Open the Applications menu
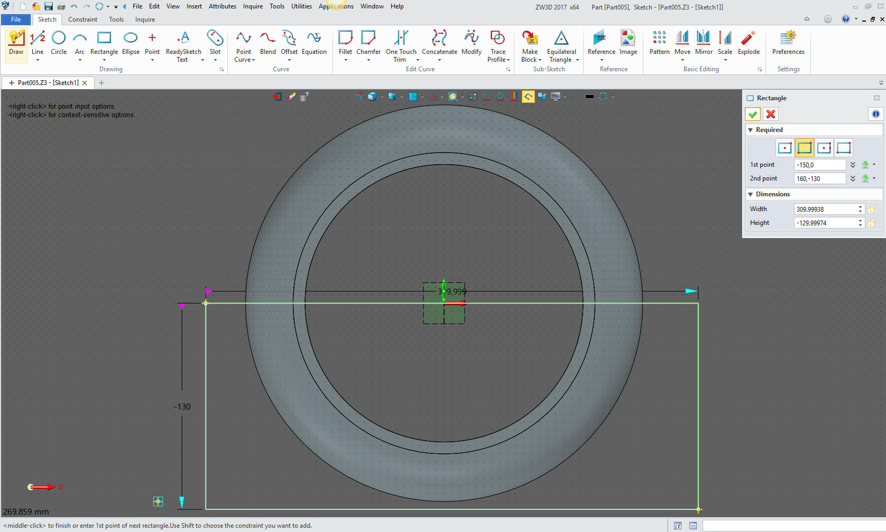Screen dimensions: 886x532 tap(336, 6)
